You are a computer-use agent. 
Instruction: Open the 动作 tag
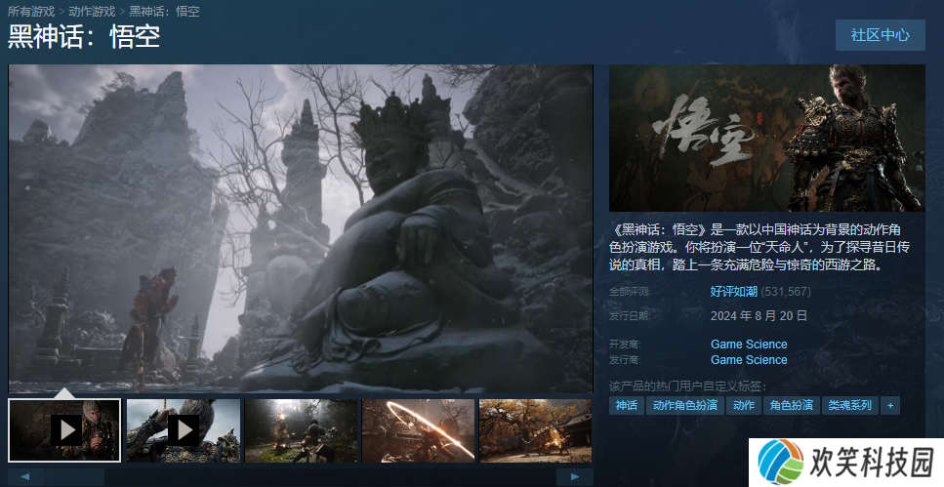pyautogui.click(x=744, y=405)
